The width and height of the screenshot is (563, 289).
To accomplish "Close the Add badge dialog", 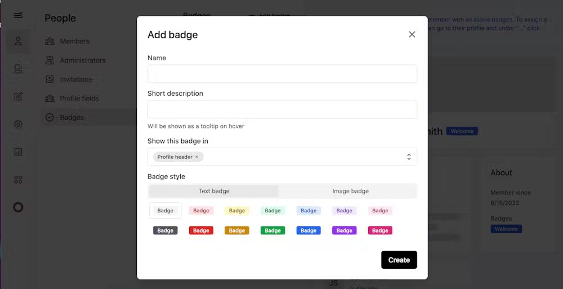I will click(x=412, y=34).
